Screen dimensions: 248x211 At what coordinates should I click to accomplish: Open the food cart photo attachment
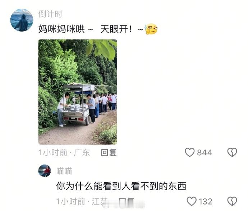pos(78,92)
